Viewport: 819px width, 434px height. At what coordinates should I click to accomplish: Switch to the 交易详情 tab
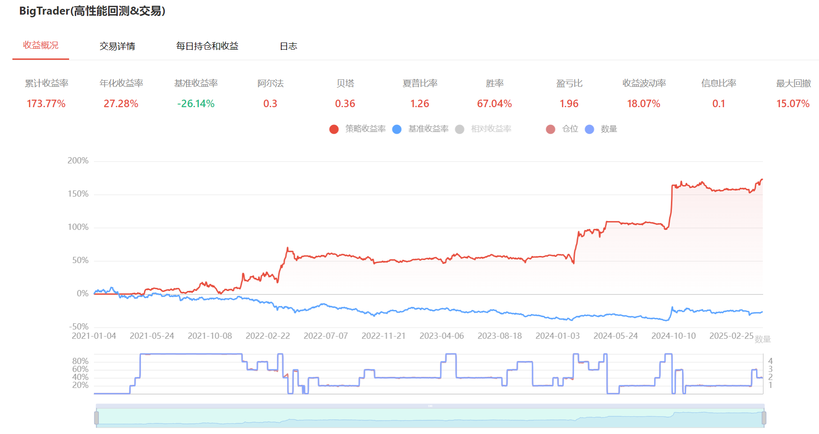pos(117,46)
